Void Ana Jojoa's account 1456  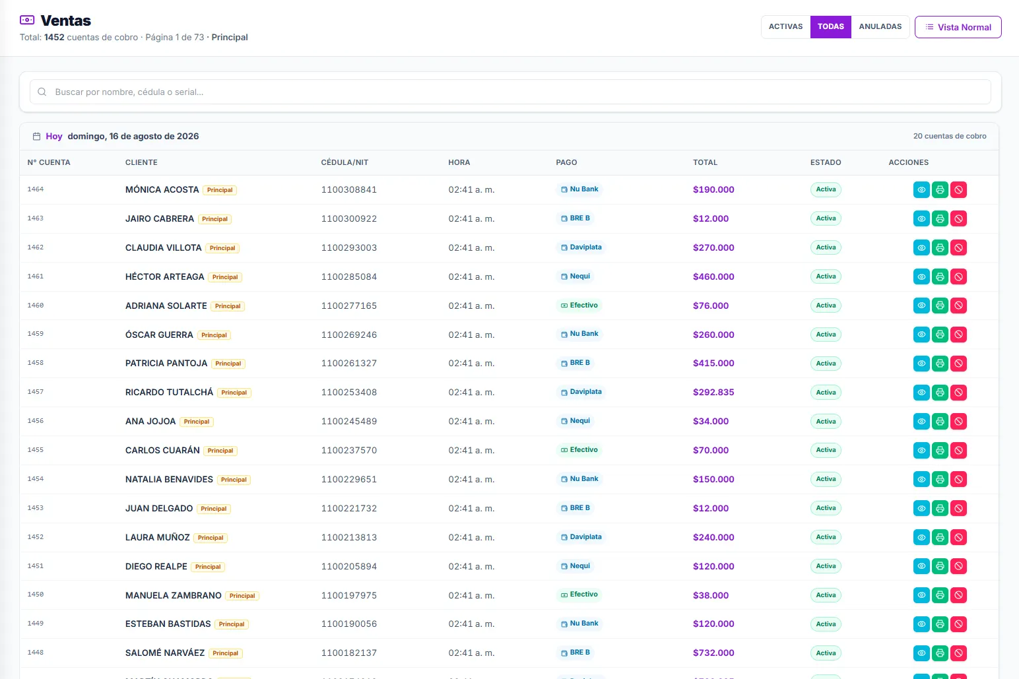click(x=958, y=422)
